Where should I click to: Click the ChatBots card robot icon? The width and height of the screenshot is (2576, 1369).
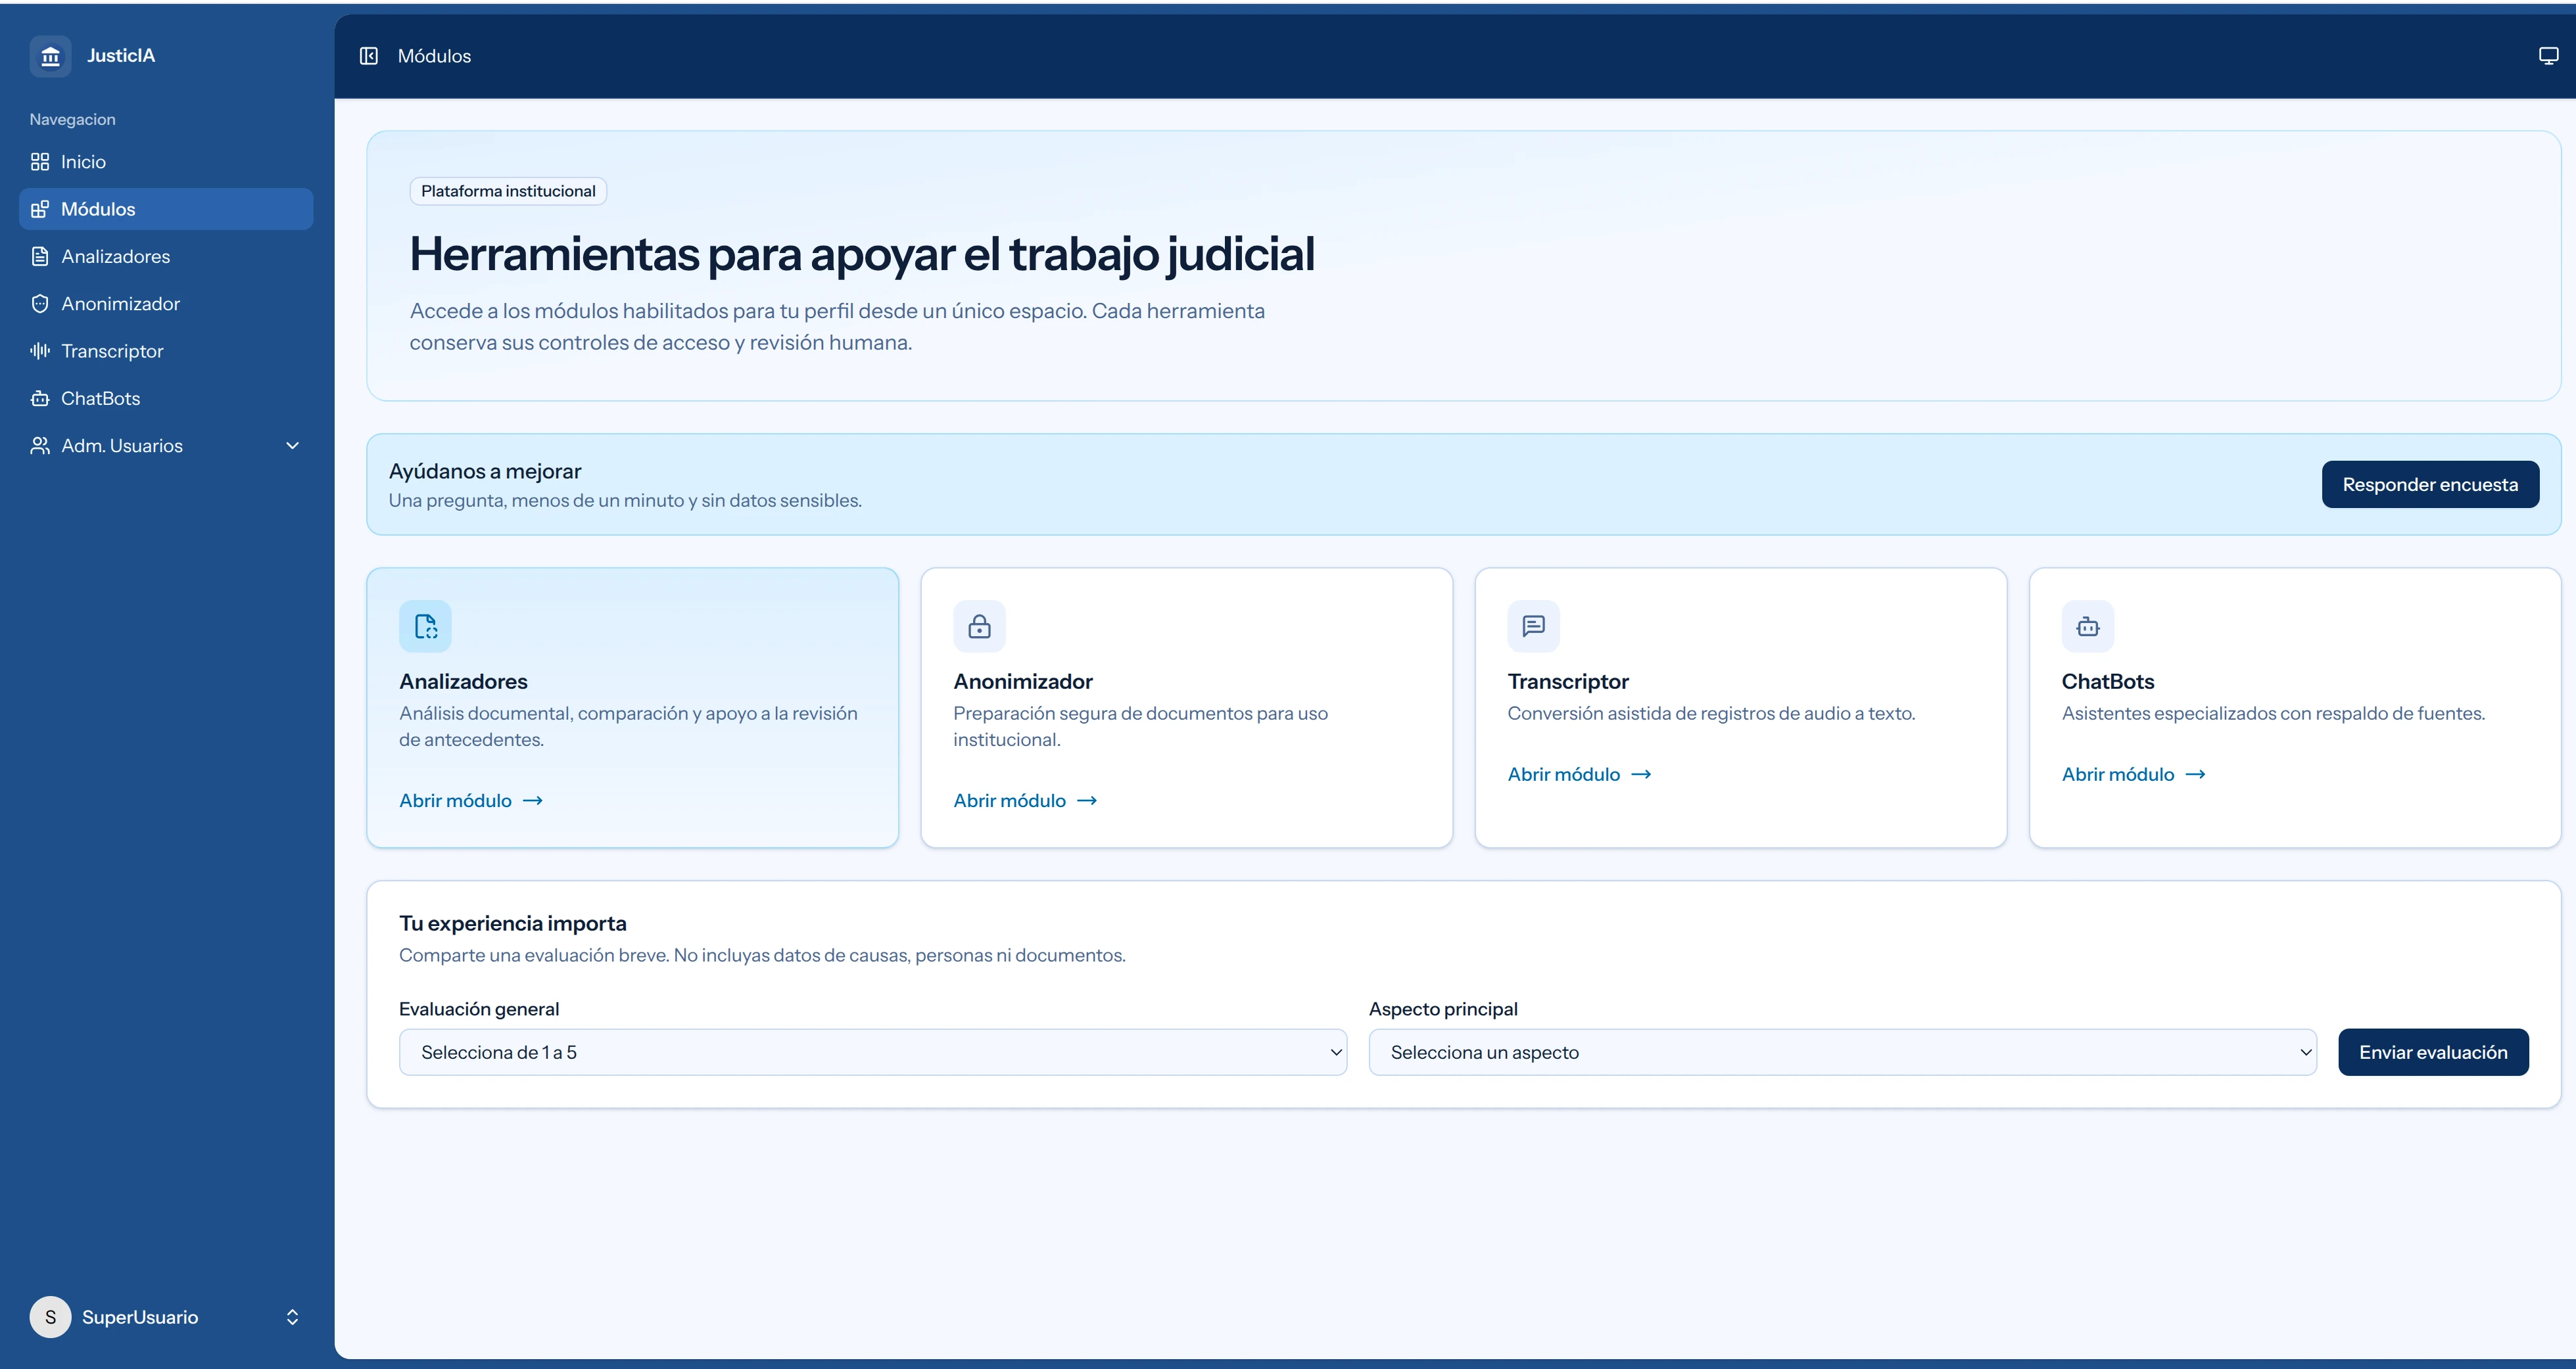[2087, 626]
